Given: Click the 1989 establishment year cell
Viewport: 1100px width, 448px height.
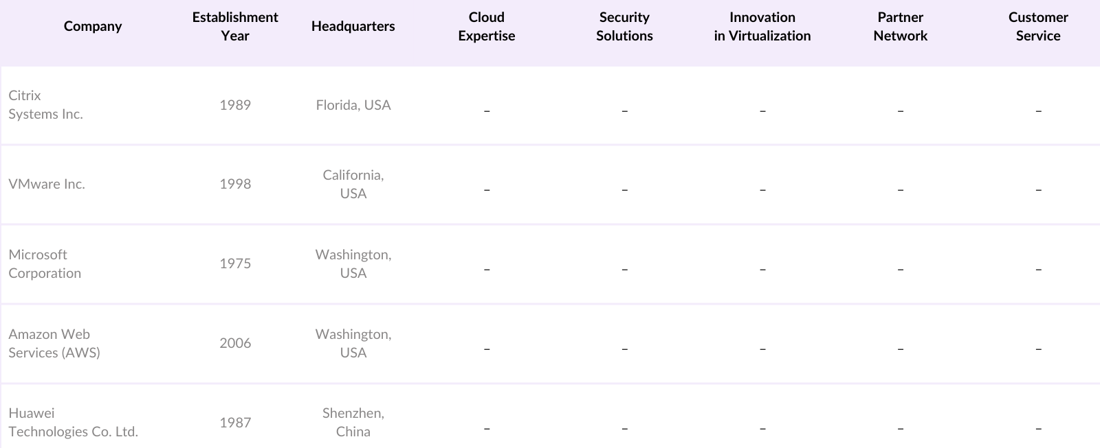Looking at the screenshot, I should pyautogui.click(x=235, y=105).
